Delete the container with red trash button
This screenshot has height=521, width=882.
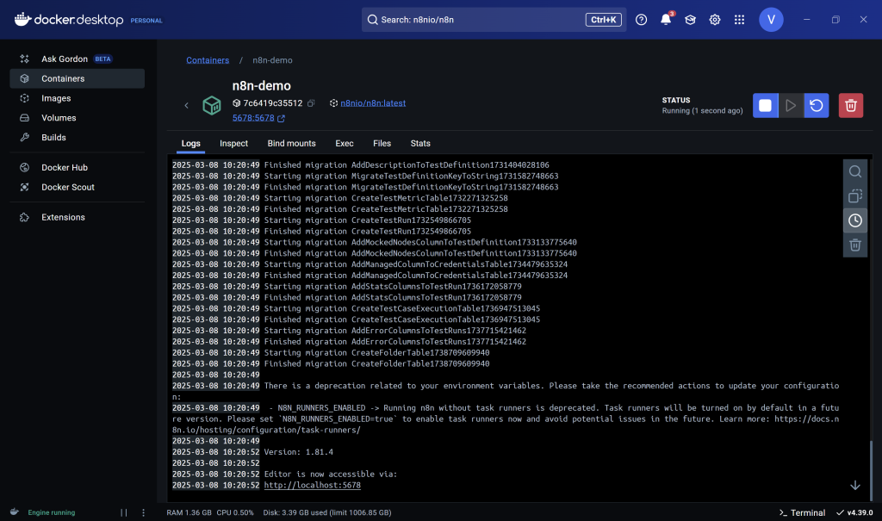point(850,105)
